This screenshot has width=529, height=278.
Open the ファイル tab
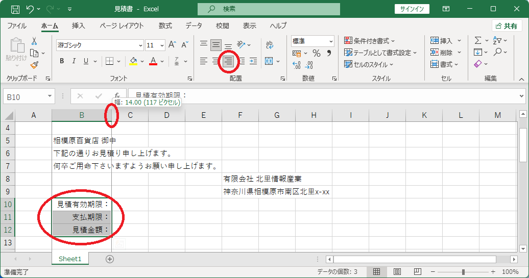(17, 26)
